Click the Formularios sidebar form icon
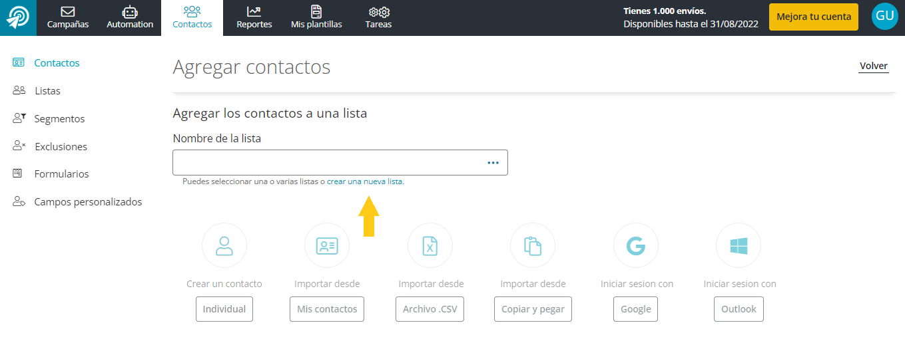Screen dimensions: 905x339 click(x=18, y=173)
